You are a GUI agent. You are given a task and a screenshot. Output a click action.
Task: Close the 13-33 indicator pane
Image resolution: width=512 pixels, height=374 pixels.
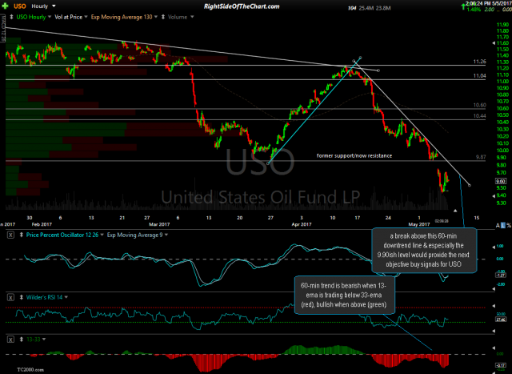click(10, 340)
